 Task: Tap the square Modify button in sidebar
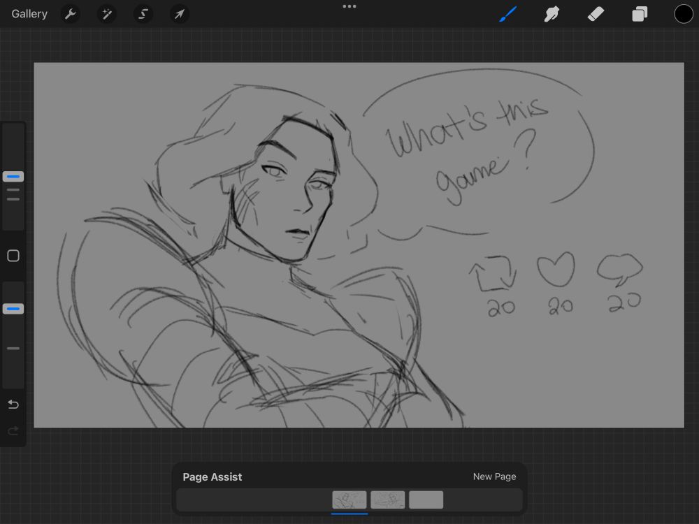[13, 256]
